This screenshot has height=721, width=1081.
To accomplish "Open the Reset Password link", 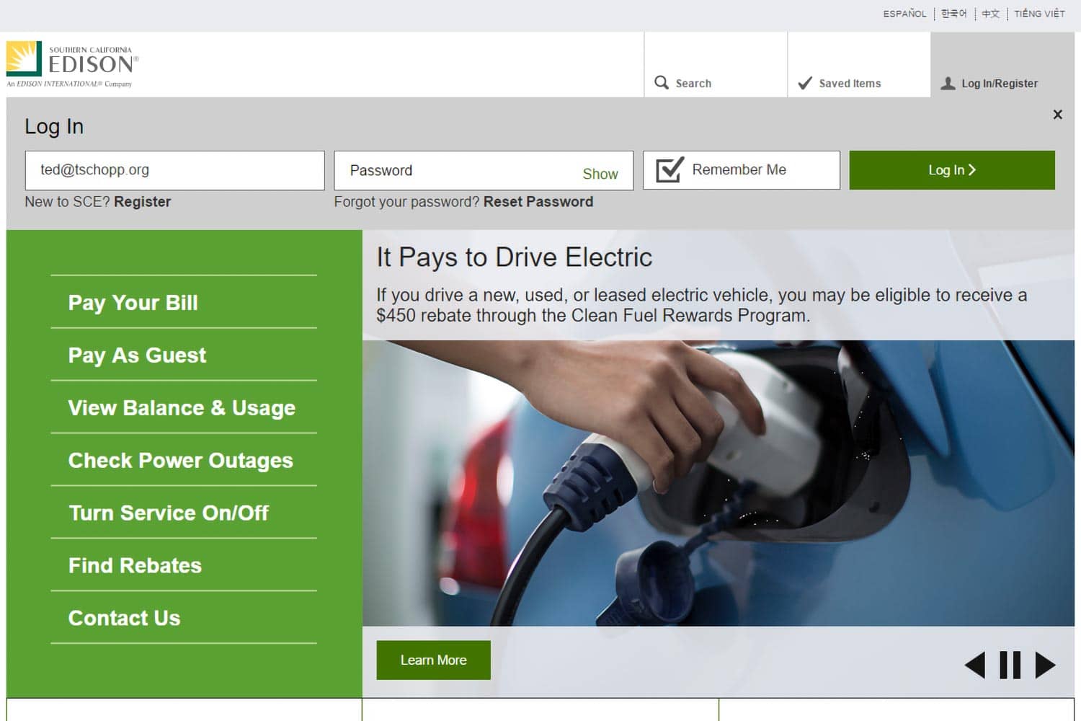I will click(x=538, y=202).
